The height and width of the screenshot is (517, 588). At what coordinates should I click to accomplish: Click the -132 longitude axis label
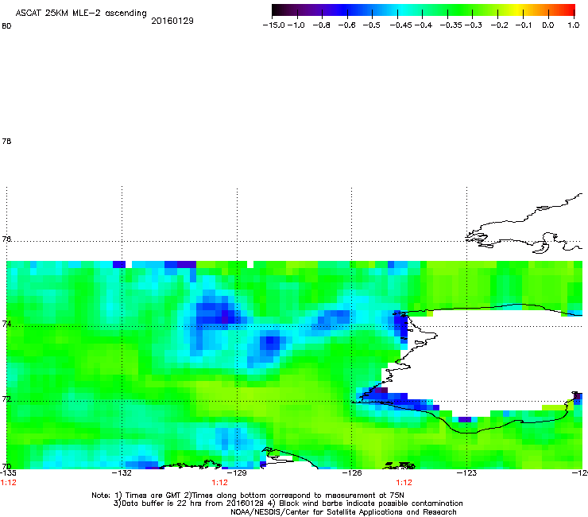click(122, 473)
